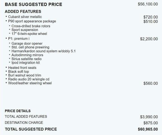Click the 17" 6-twin-spoke wheel entry
The height and width of the screenshot is (135, 162).
pyautogui.click(x=29, y=34)
